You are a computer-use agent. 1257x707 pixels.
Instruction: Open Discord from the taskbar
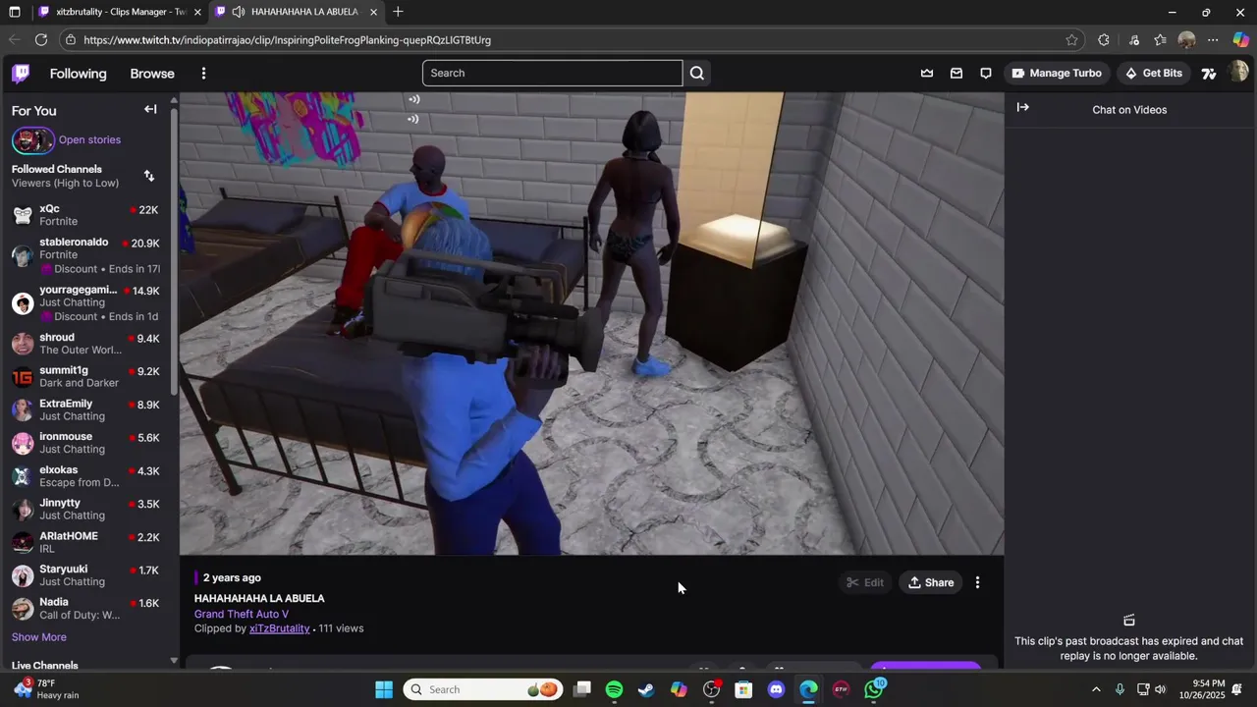(776, 689)
